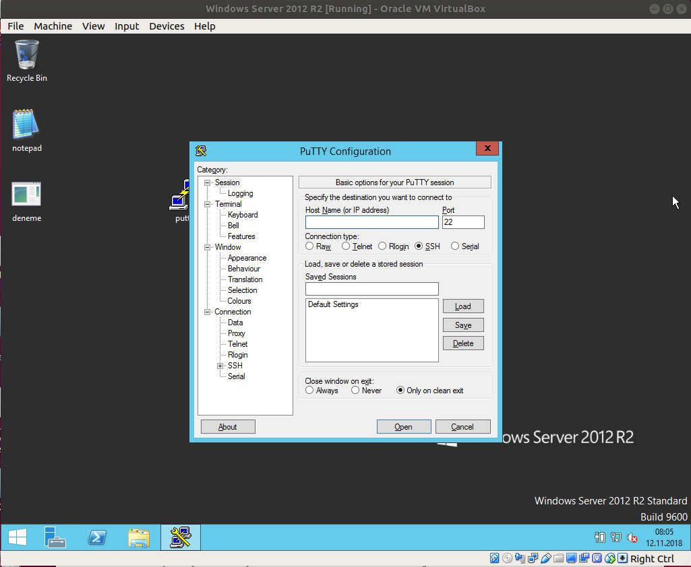Open the VirtualBox Devices menu
Screen dimensions: 691x567
point(167,26)
